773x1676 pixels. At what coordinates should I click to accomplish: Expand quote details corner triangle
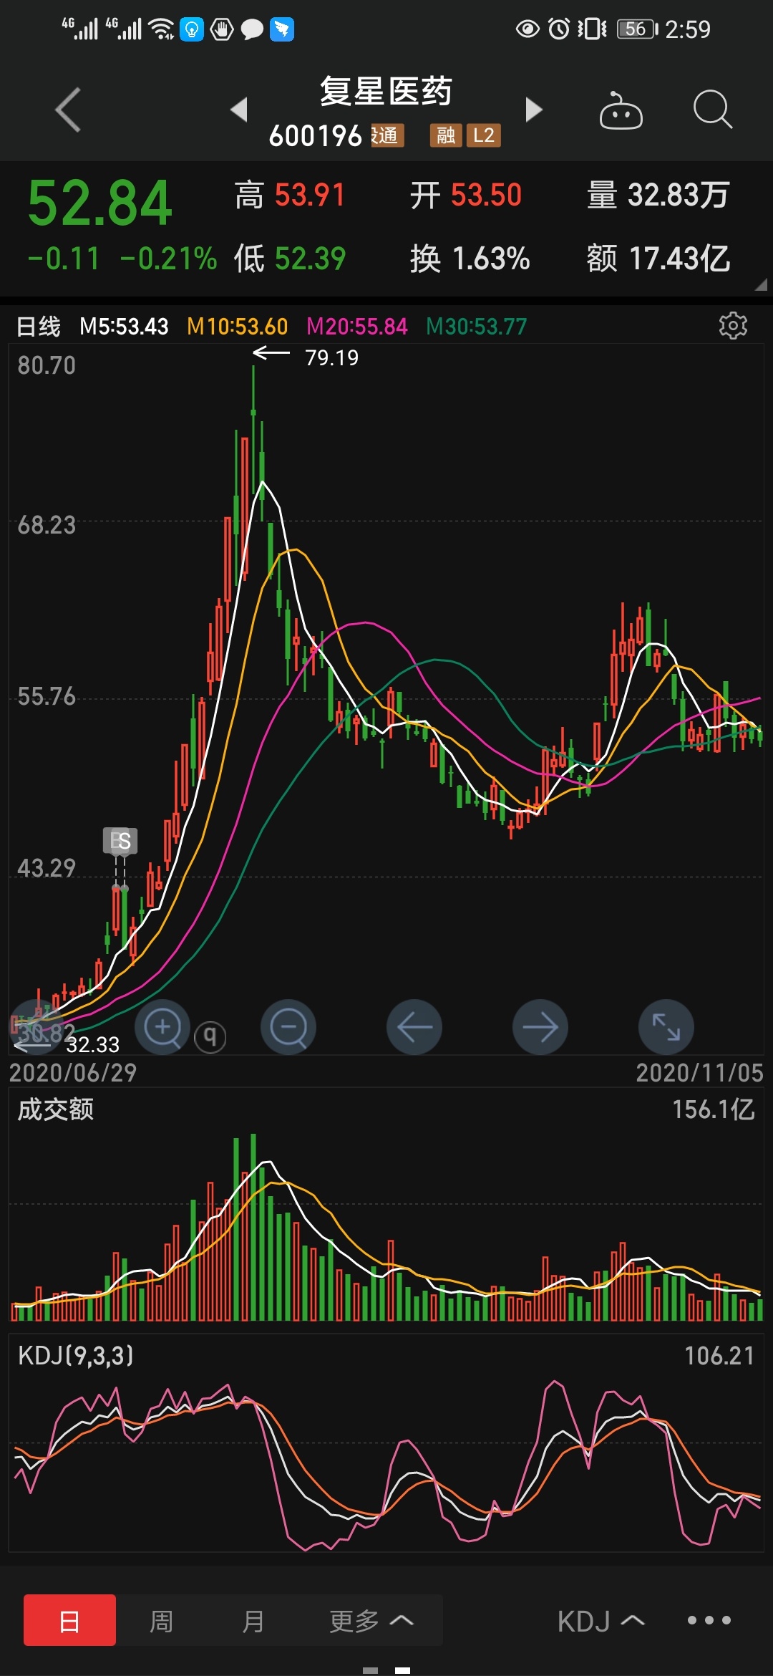pos(761,284)
